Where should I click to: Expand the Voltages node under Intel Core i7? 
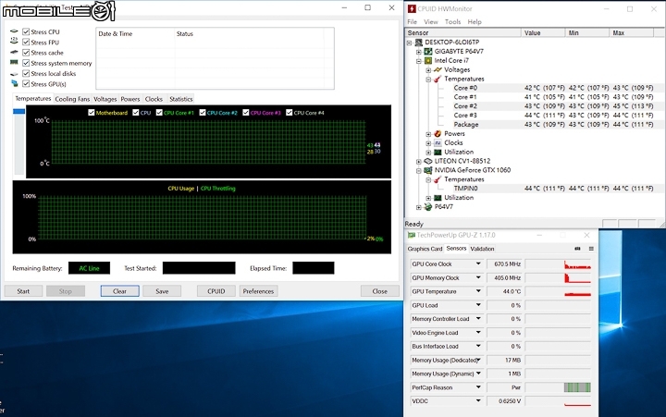(x=428, y=70)
